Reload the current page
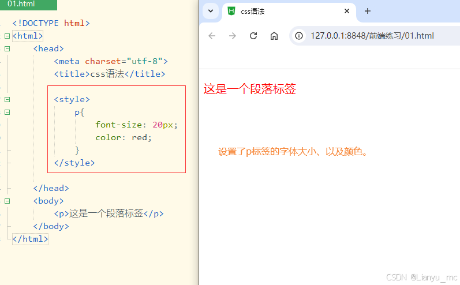Viewport: 460px width, 285px height. pos(253,36)
